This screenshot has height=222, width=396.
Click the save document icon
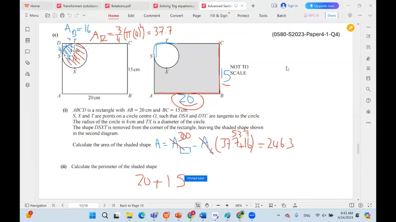point(55,15)
